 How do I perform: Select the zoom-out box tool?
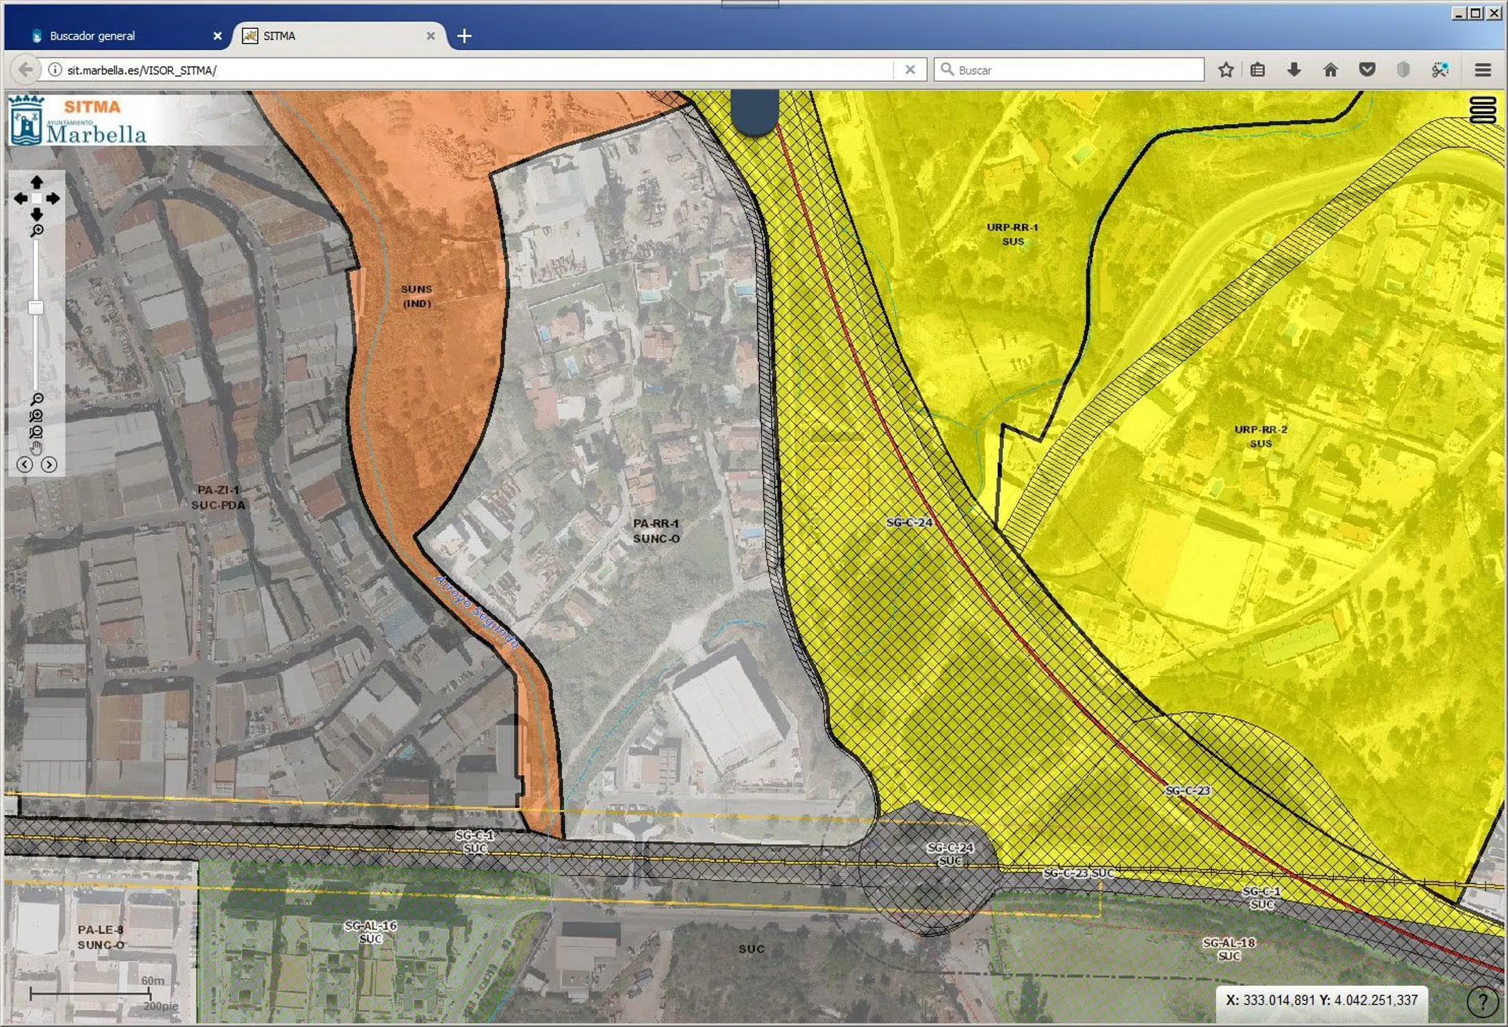point(36,432)
